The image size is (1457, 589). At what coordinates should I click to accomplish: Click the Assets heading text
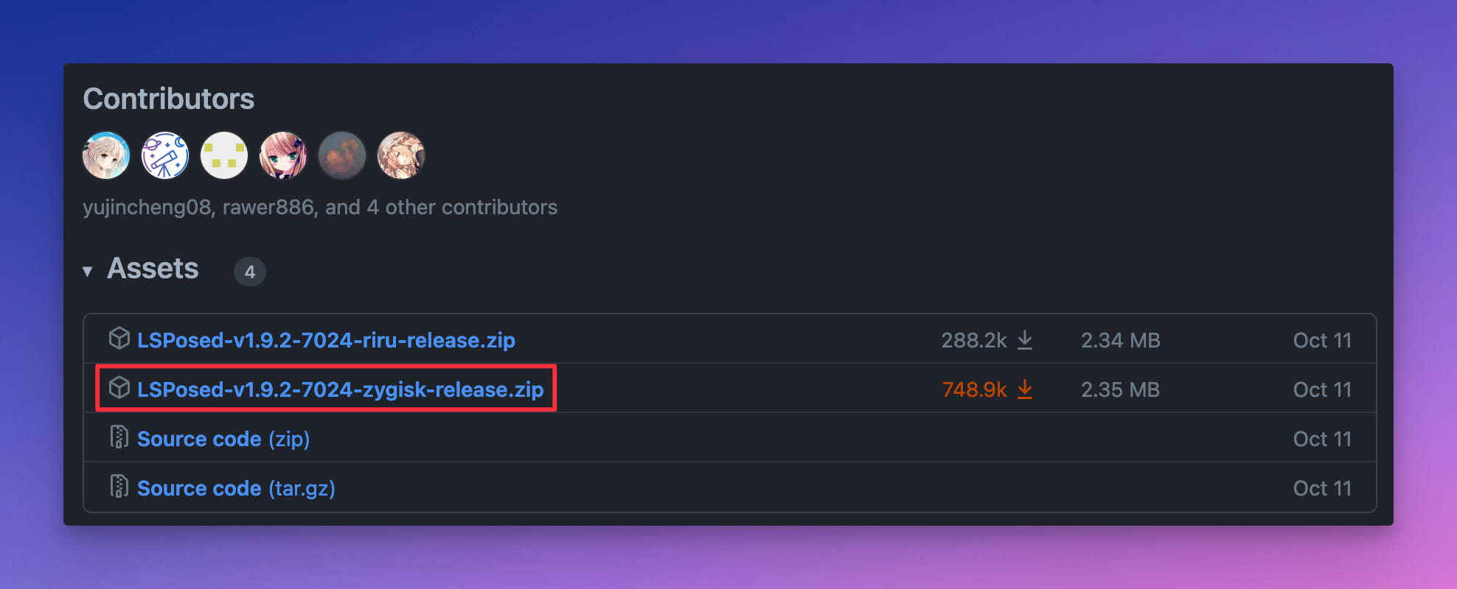[153, 269]
